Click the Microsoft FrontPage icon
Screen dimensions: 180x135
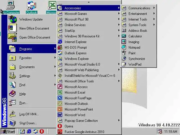point(60,98)
